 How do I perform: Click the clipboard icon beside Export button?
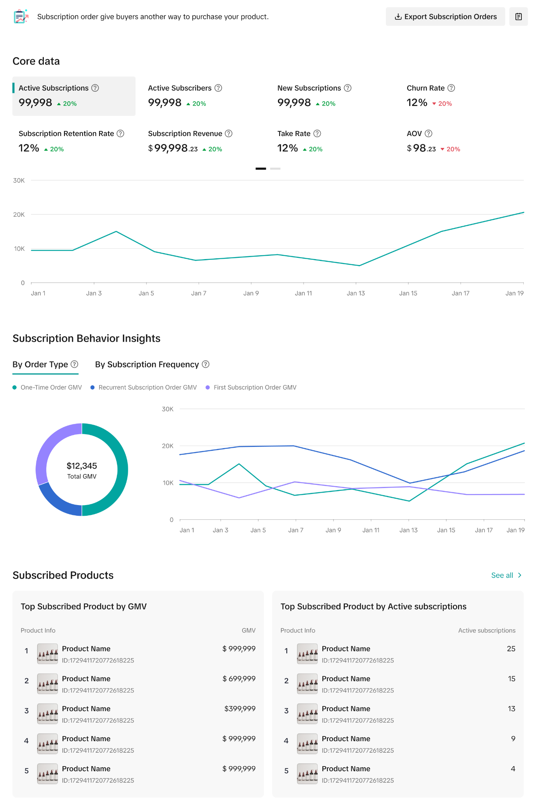[x=518, y=17]
